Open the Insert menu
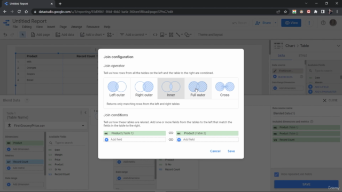 (51, 27)
